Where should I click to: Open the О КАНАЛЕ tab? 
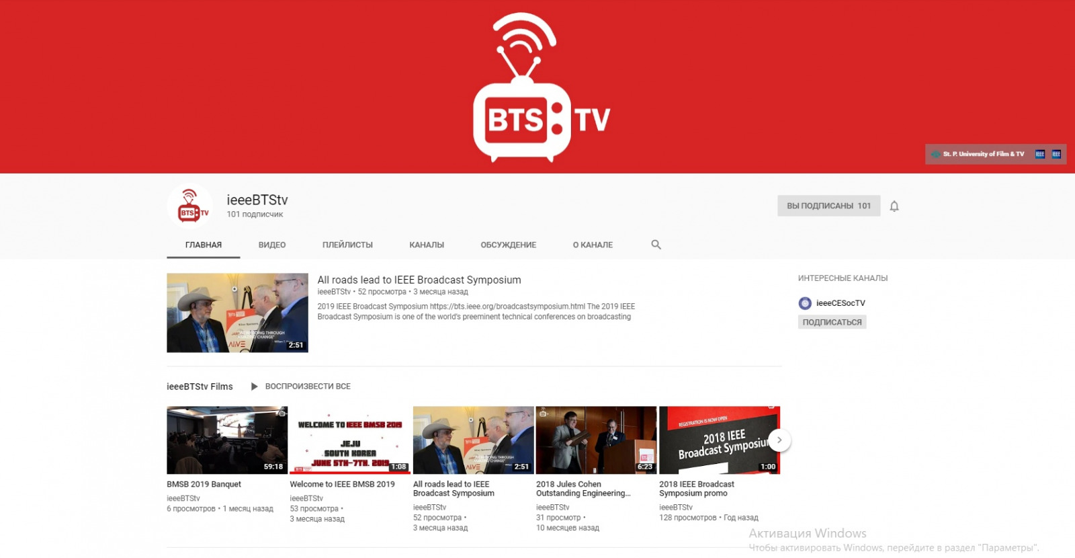click(x=593, y=245)
